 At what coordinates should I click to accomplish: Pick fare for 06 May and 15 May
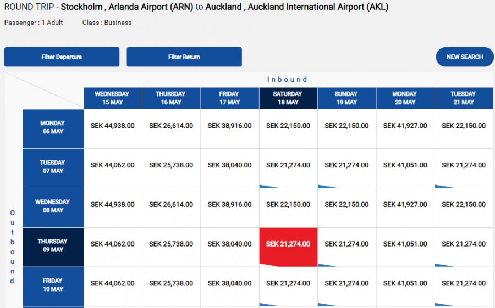point(112,126)
